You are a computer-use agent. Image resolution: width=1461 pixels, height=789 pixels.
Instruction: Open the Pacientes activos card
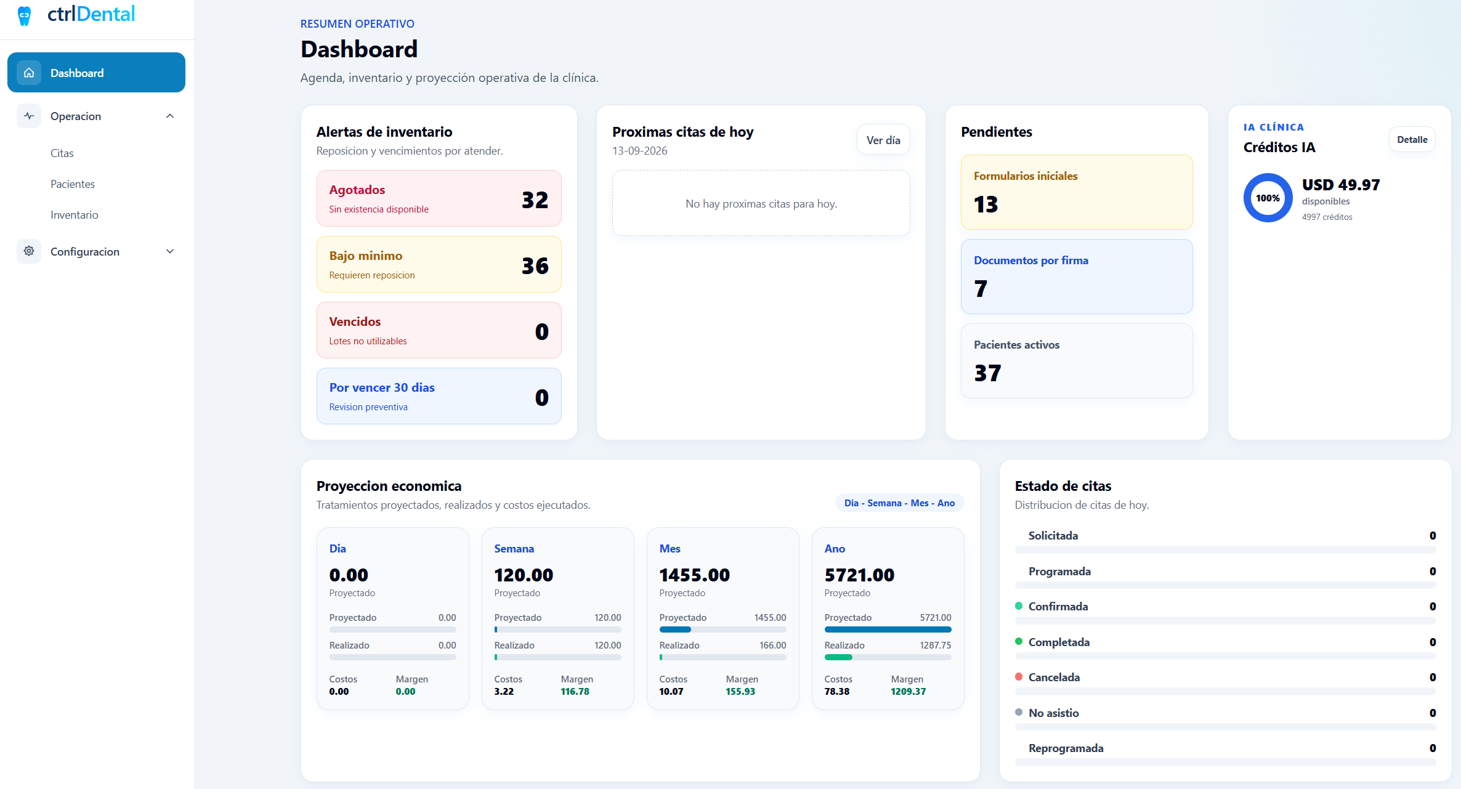click(x=1077, y=361)
